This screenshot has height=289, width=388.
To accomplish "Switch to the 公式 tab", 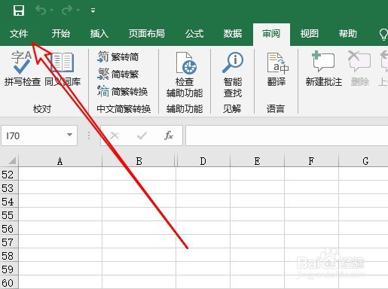I will click(x=194, y=34).
